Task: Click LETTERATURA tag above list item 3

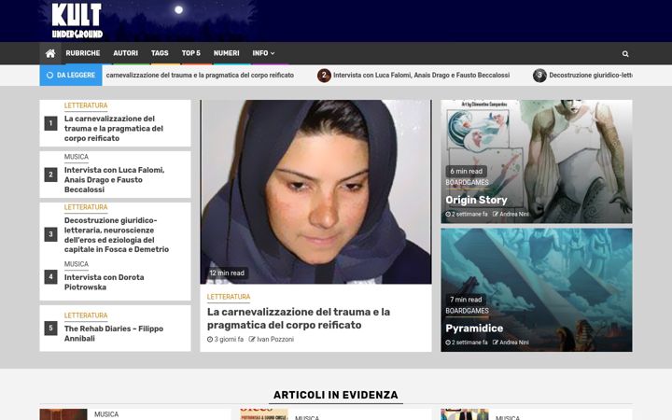Action: (86, 207)
